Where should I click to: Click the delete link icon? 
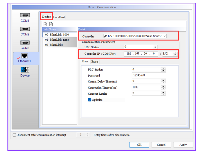pyautogui.click(x=51, y=24)
